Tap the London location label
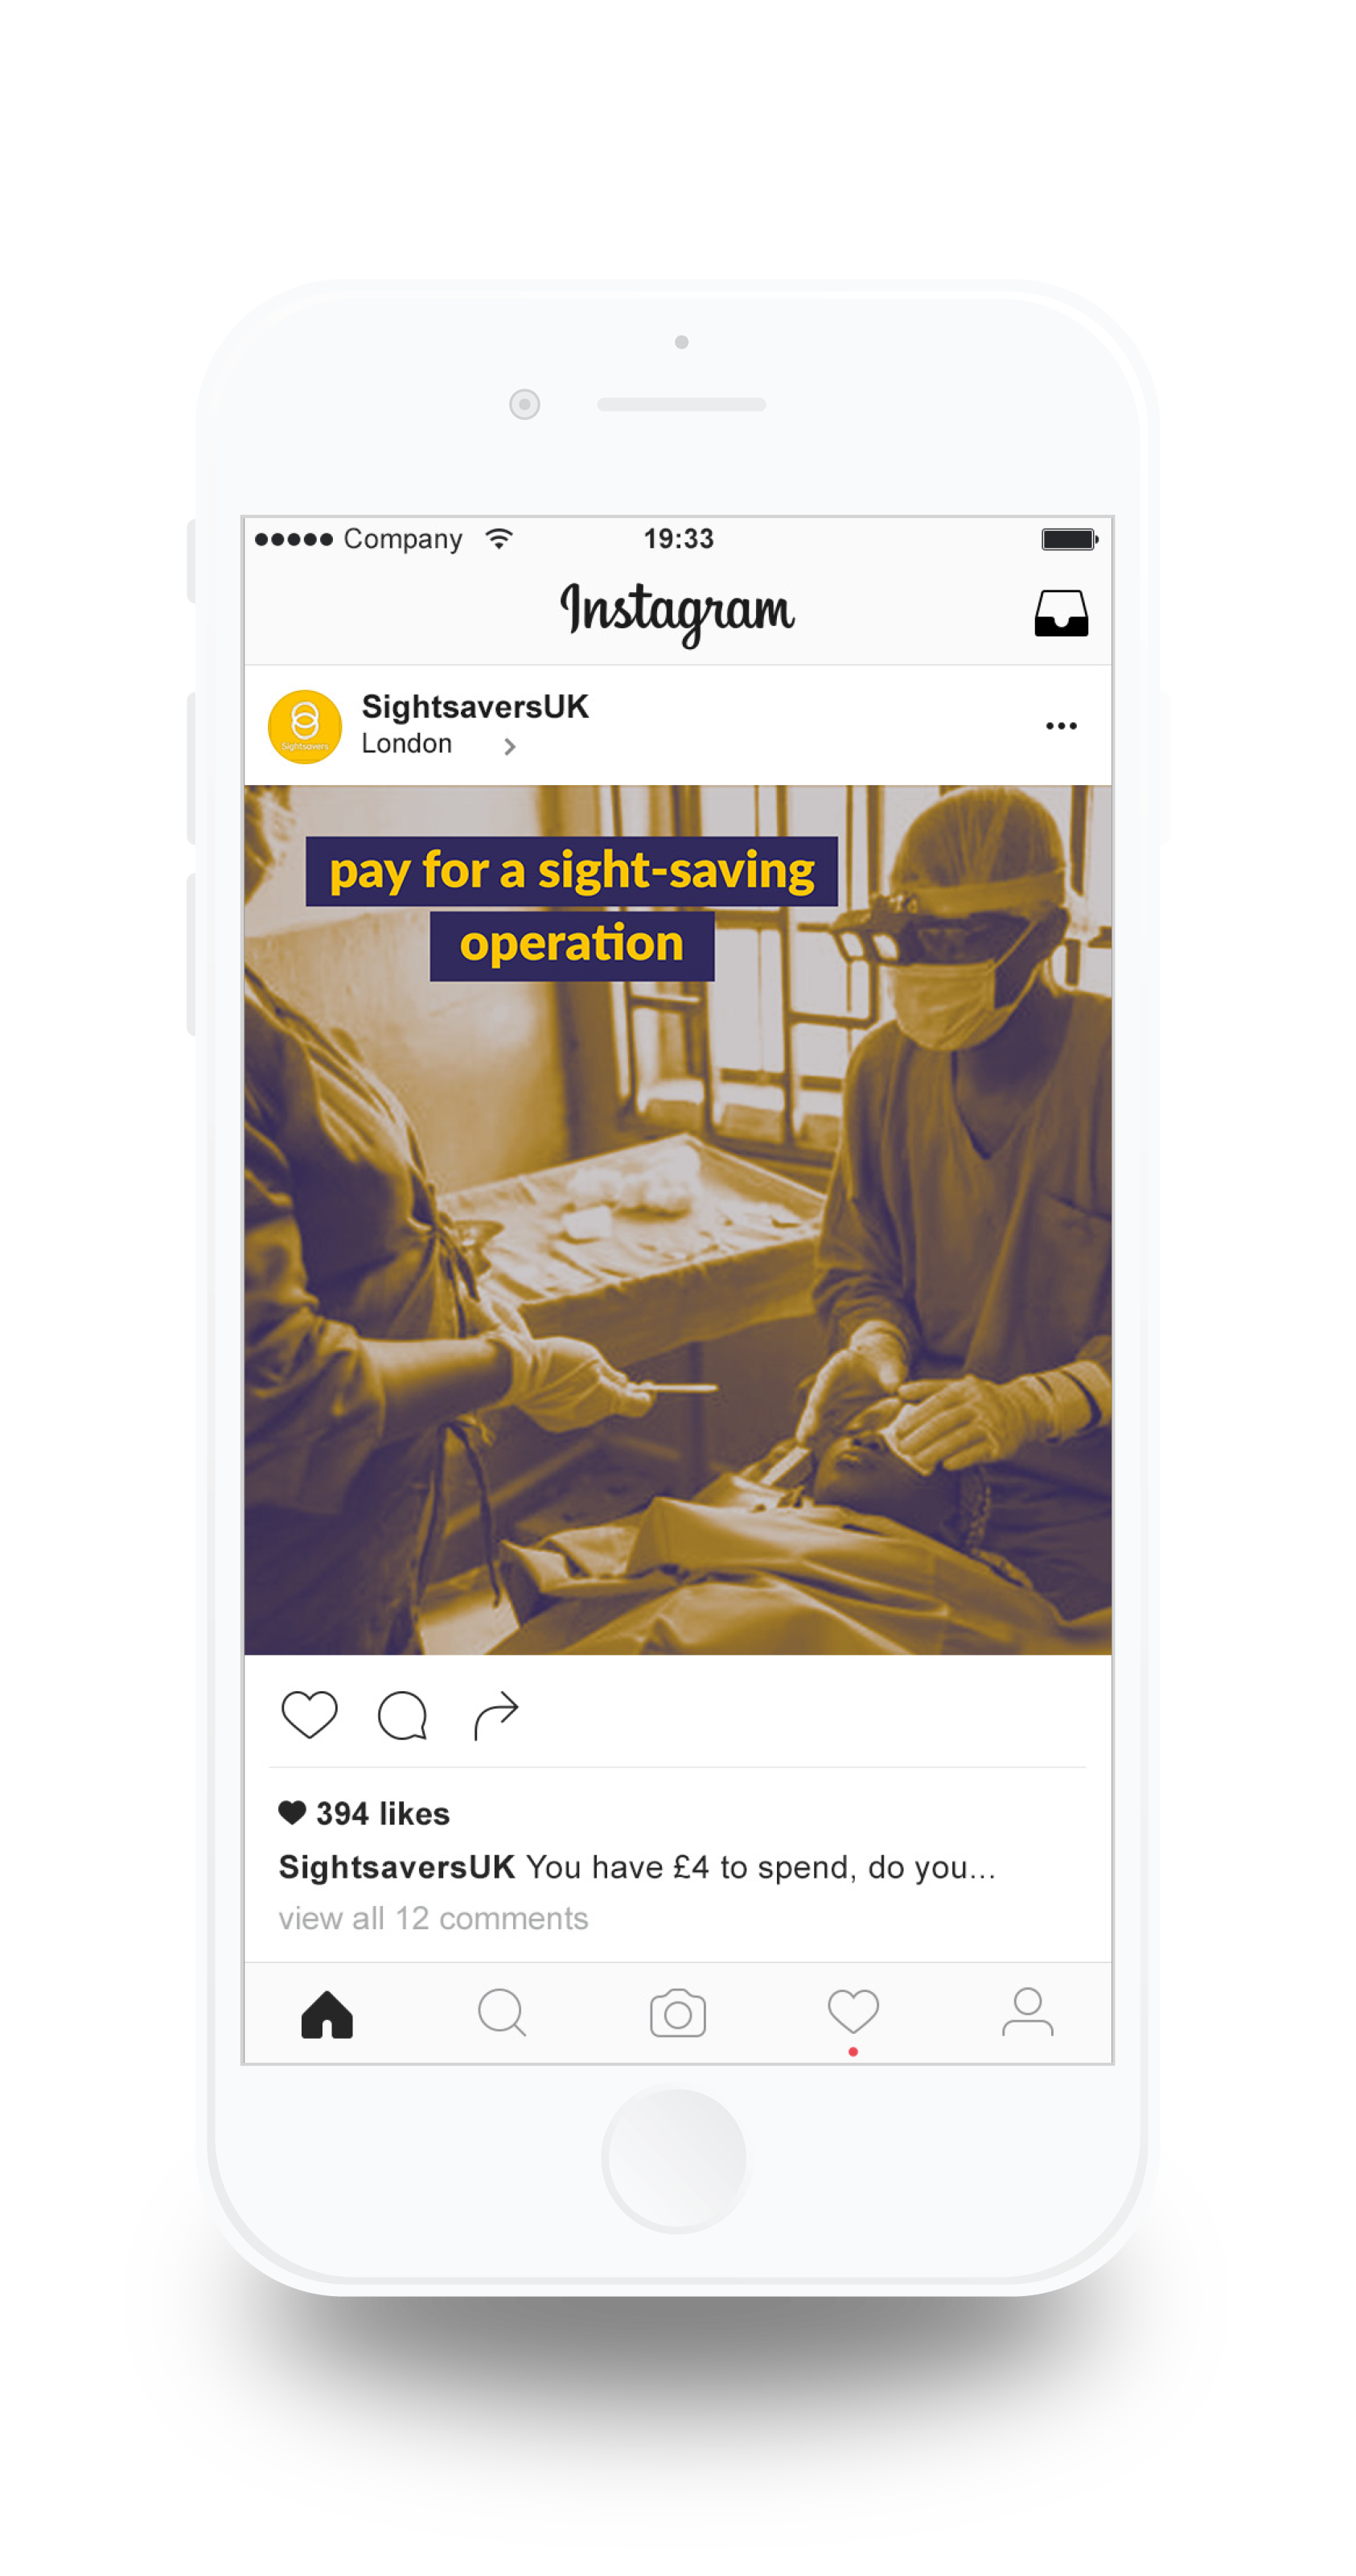The width and height of the screenshot is (1356, 2576). (x=406, y=744)
